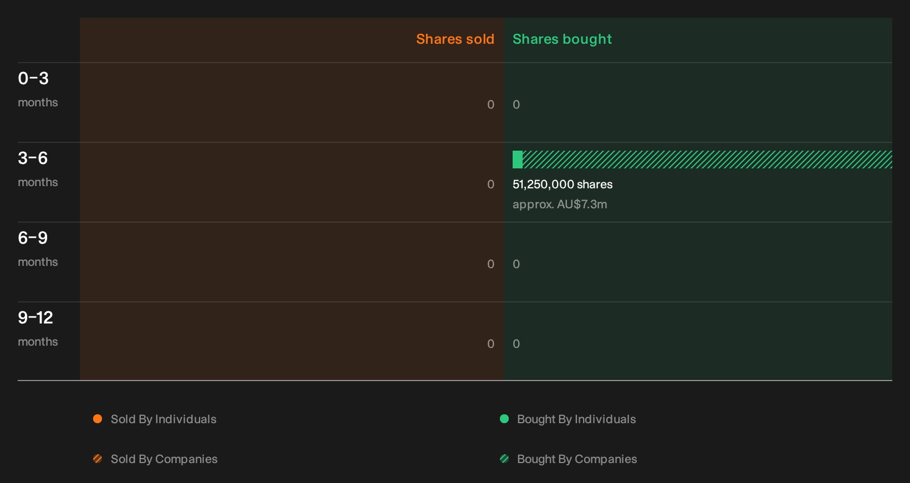This screenshot has height=483, width=910.
Task: Click the striped Bought By Companies legend icon
Action: pyautogui.click(x=504, y=459)
